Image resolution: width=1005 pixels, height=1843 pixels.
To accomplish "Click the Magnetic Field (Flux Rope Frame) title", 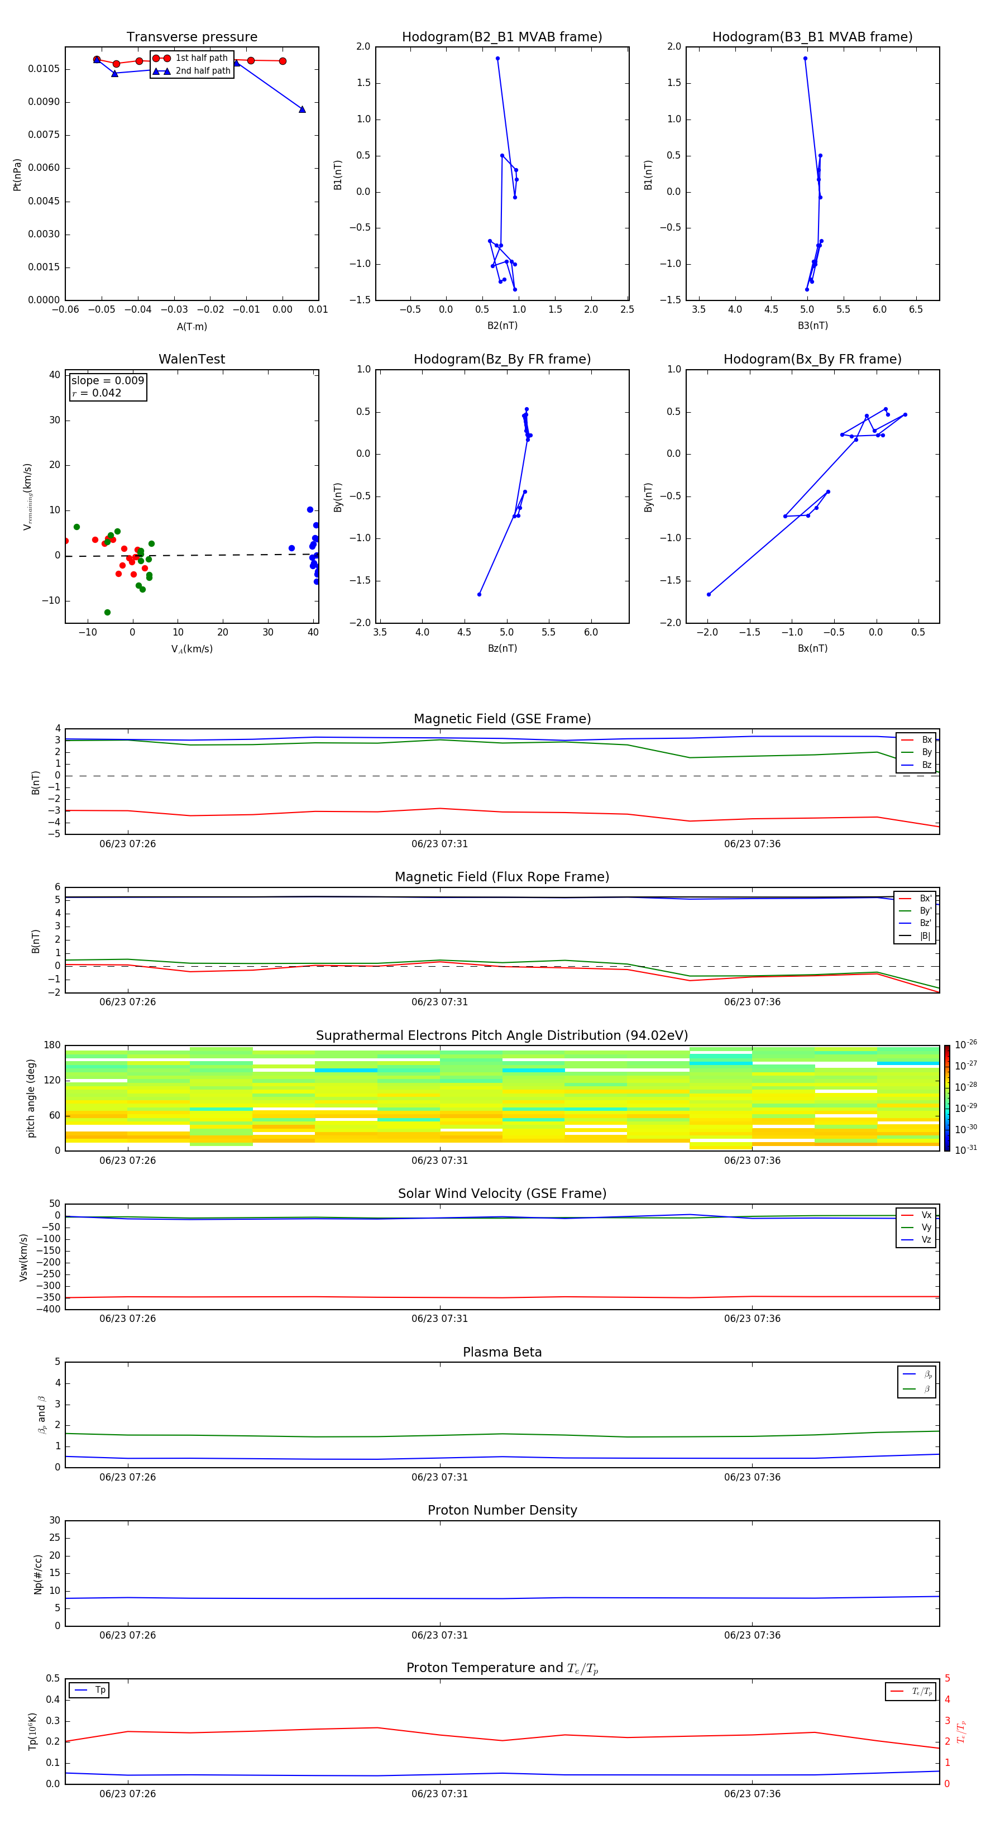I will (502, 877).
